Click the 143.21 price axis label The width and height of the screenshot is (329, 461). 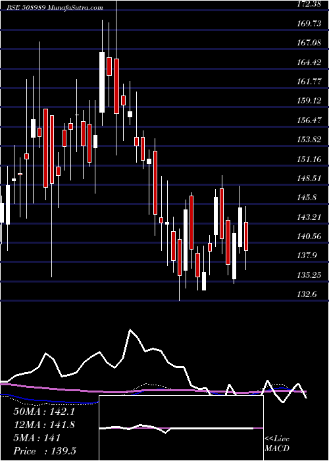[x=309, y=217]
